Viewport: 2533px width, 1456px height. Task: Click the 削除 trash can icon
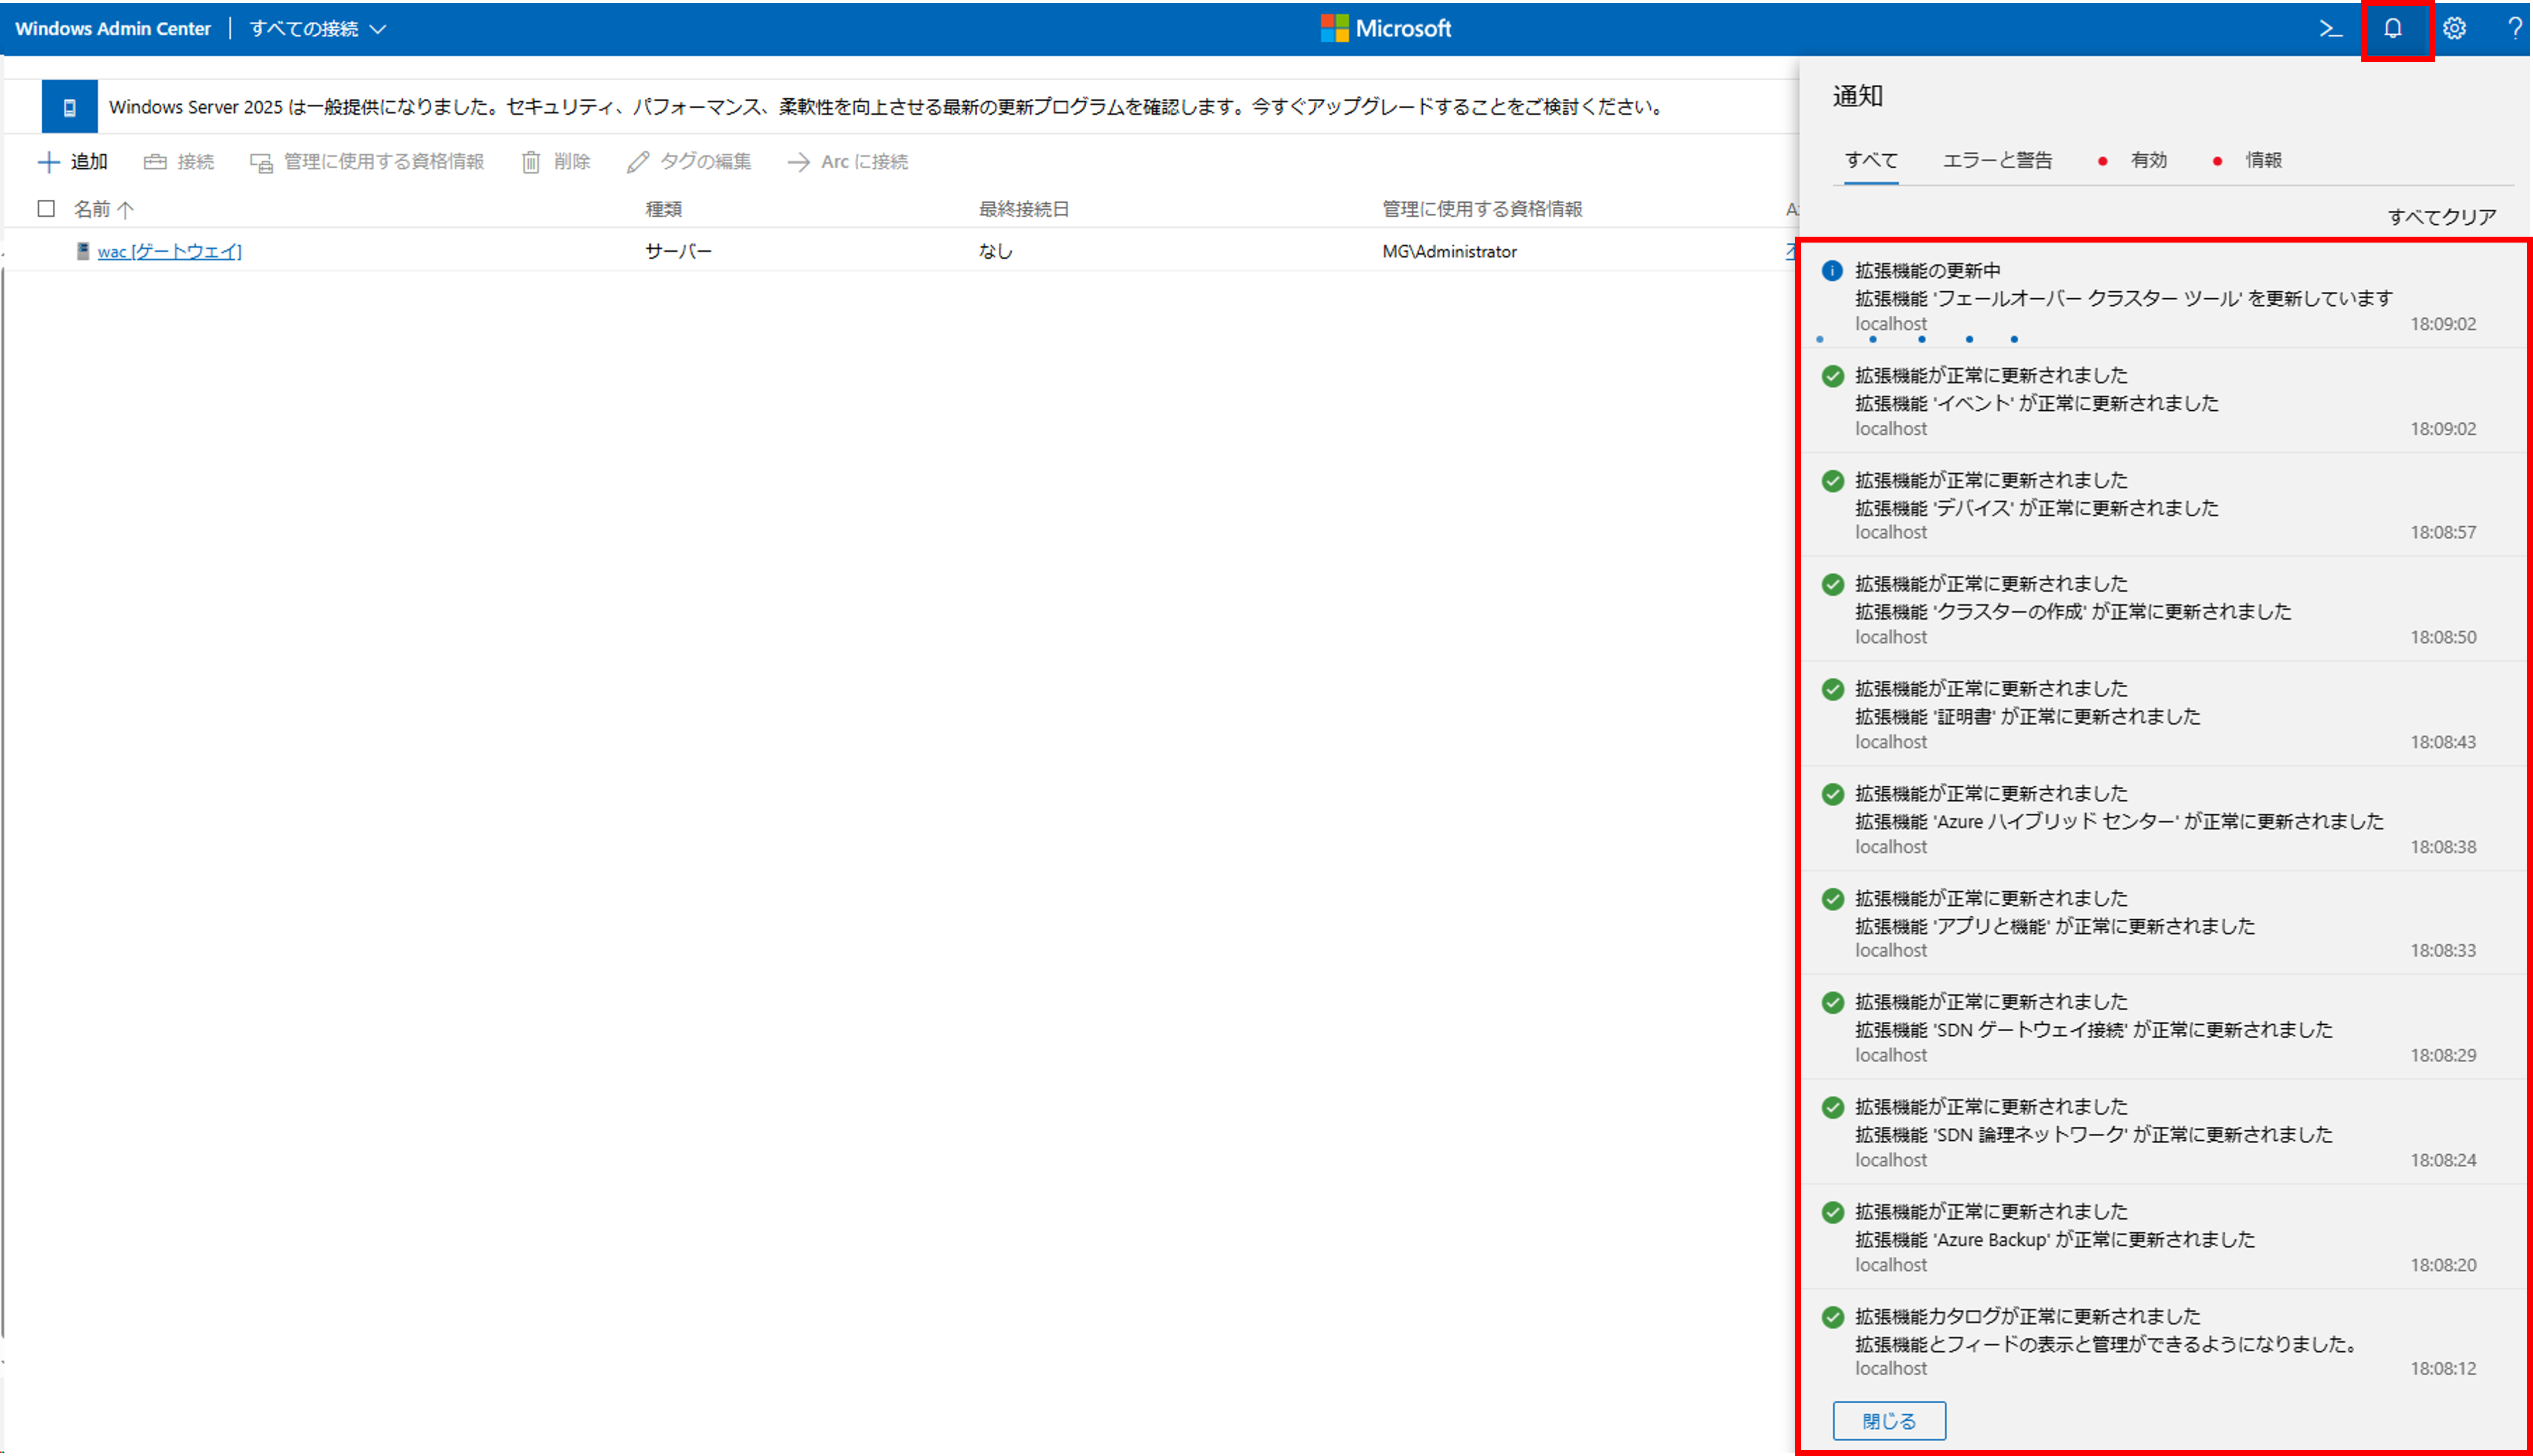pyautogui.click(x=531, y=162)
